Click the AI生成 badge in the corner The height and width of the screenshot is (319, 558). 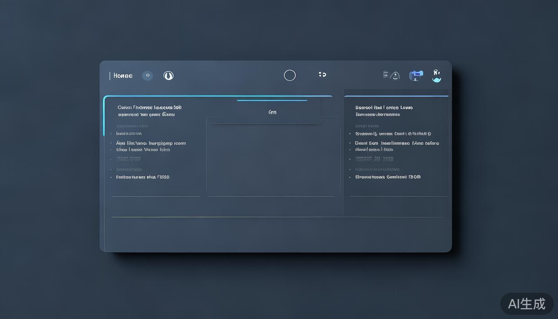526,304
